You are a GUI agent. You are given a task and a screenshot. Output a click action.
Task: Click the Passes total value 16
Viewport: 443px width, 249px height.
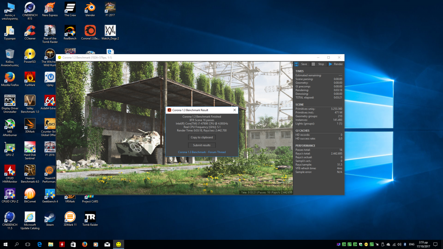341,149
